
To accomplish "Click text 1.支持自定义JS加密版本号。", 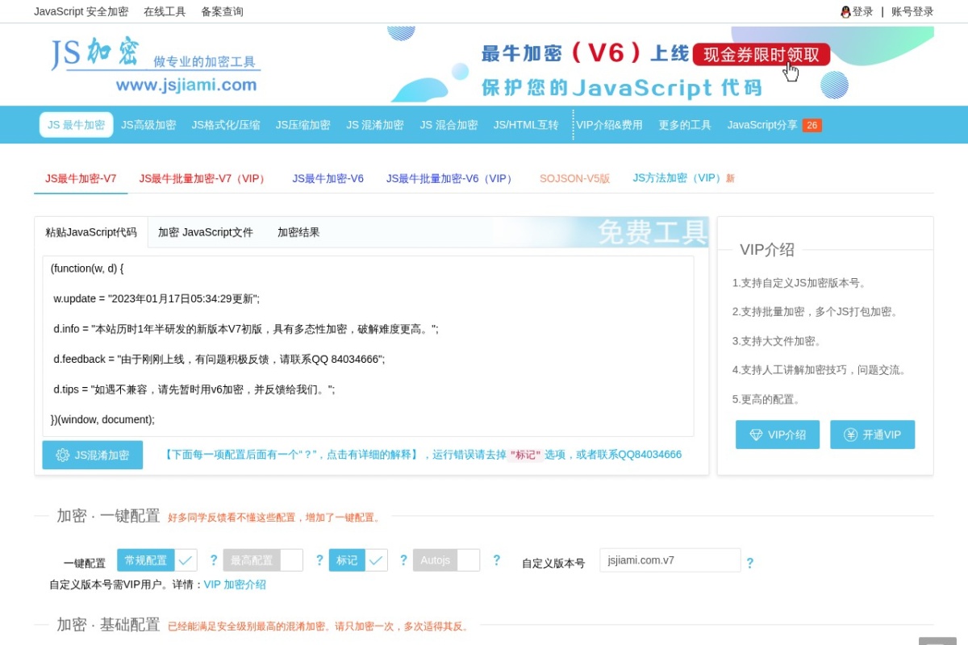I will pyautogui.click(x=799, y=283).
